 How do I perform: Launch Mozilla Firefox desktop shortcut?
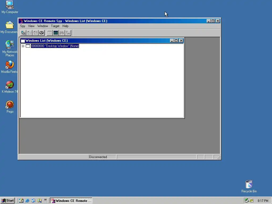[x=9, y=67]
